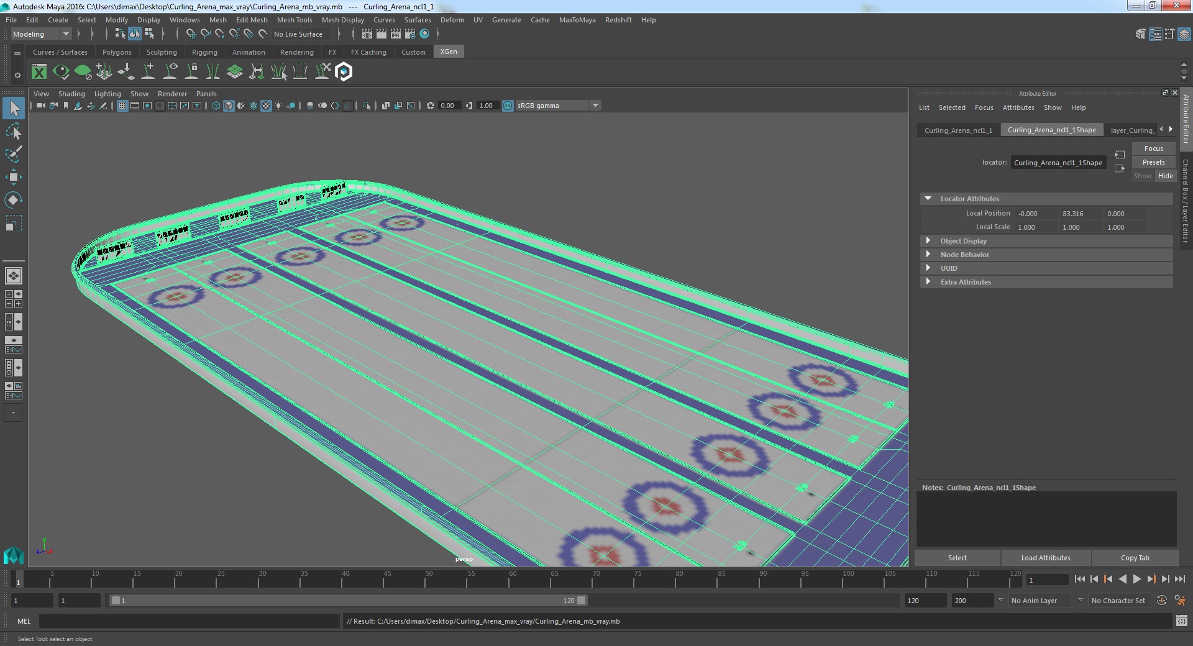
Task: Toggle the viewport grid display
Action: (122, 106)
